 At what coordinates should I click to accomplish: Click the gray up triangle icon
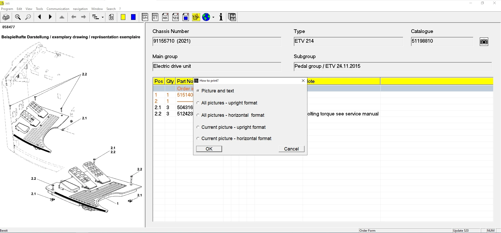pyautogui.click(x=62, y=17)
